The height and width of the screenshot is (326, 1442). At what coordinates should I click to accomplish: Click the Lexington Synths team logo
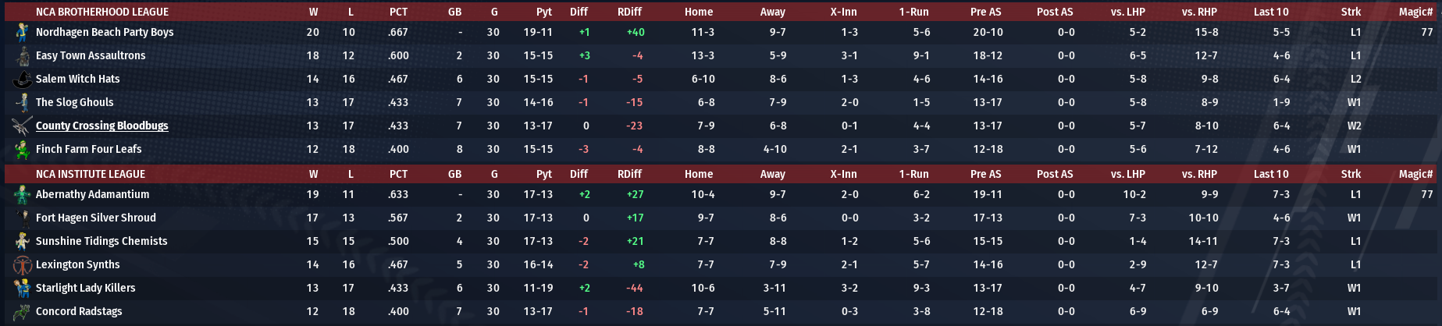tap(22, 264)
